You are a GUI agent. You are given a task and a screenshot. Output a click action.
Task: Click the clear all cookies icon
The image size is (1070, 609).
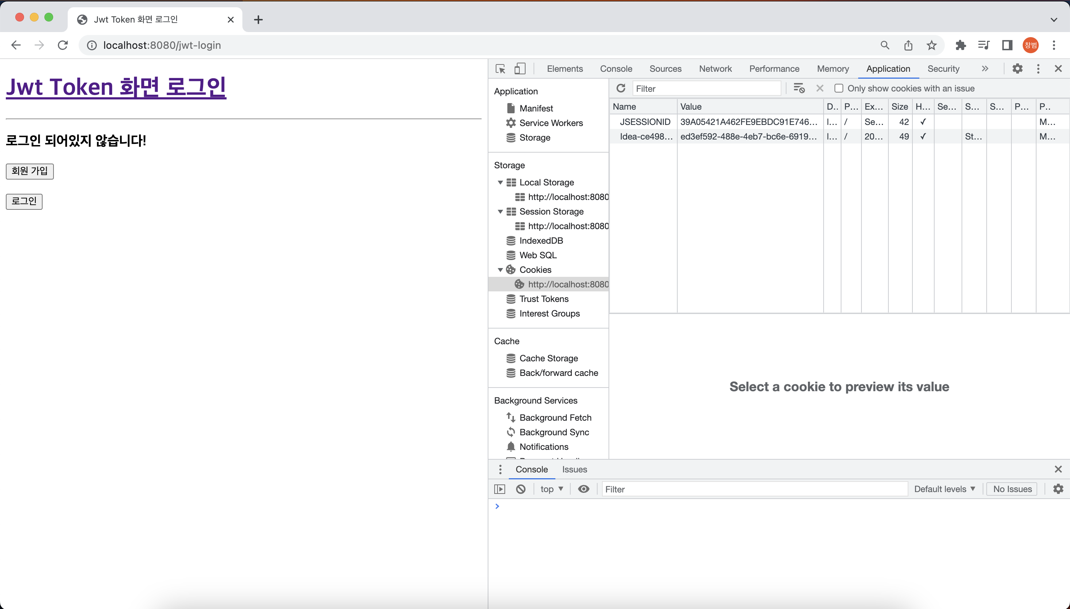click(799, 88)
